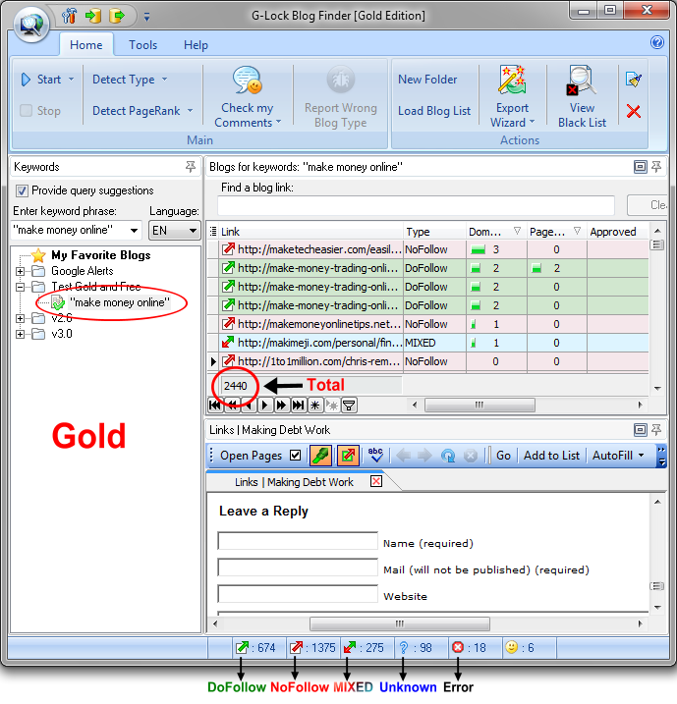
Task: Toggle the green marker highlight button
Action: [x=320, y=456]
